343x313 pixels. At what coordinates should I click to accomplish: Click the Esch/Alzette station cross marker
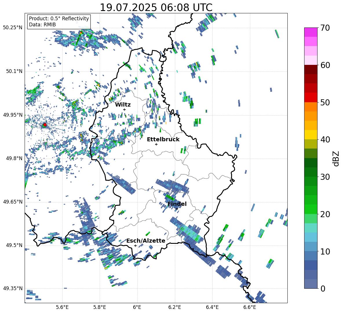(x=135, y=246)
